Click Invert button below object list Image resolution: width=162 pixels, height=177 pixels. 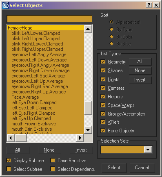(x=81, y=150)
